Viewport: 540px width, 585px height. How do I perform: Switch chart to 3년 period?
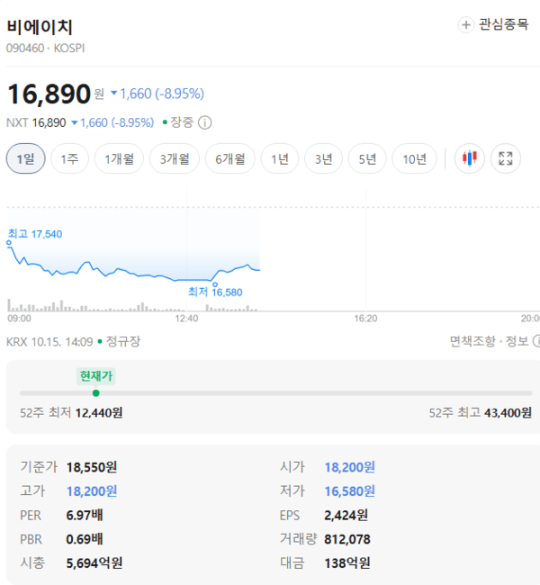323,158
